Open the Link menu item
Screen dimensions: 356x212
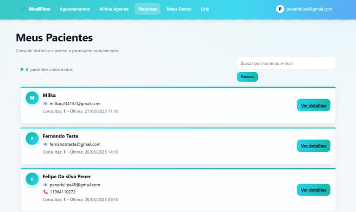(205, 9)
